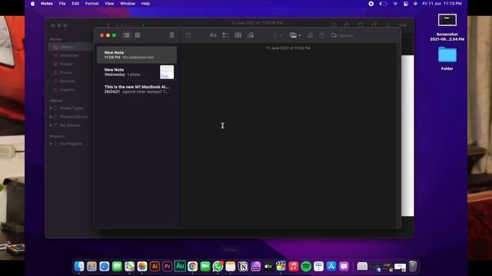Switch Notes to gallery view
Viewport: 492px width, 276px height.
click(x=138, y=35)
